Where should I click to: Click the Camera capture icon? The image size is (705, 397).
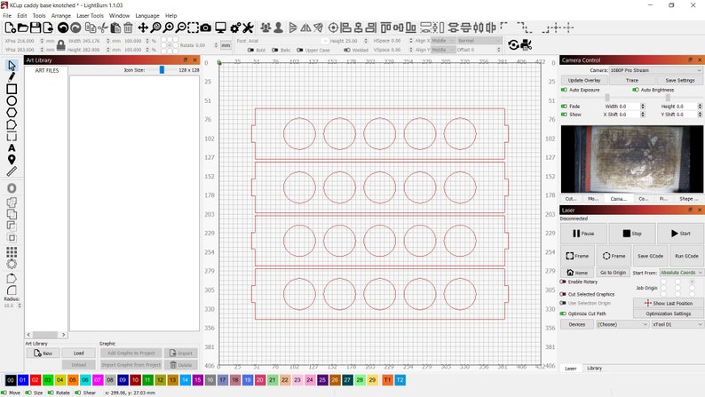[x=205, y=28]
